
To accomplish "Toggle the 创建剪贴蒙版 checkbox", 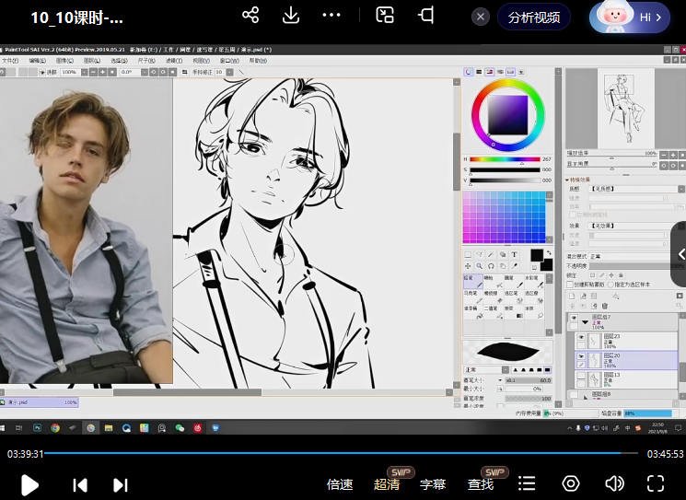I will pyautogui.click(x=570, y=285).
